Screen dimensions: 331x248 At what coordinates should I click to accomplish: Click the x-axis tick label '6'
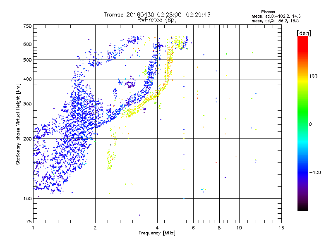(193, 228)
